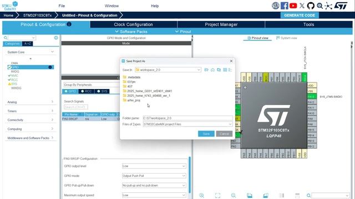The width and height of the screenshot is (355, 199).
Task: Open the YouTube icon in the header
Action: pos(293,6)
